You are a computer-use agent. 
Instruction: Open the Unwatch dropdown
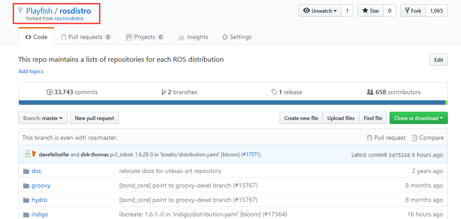[320, 11]
